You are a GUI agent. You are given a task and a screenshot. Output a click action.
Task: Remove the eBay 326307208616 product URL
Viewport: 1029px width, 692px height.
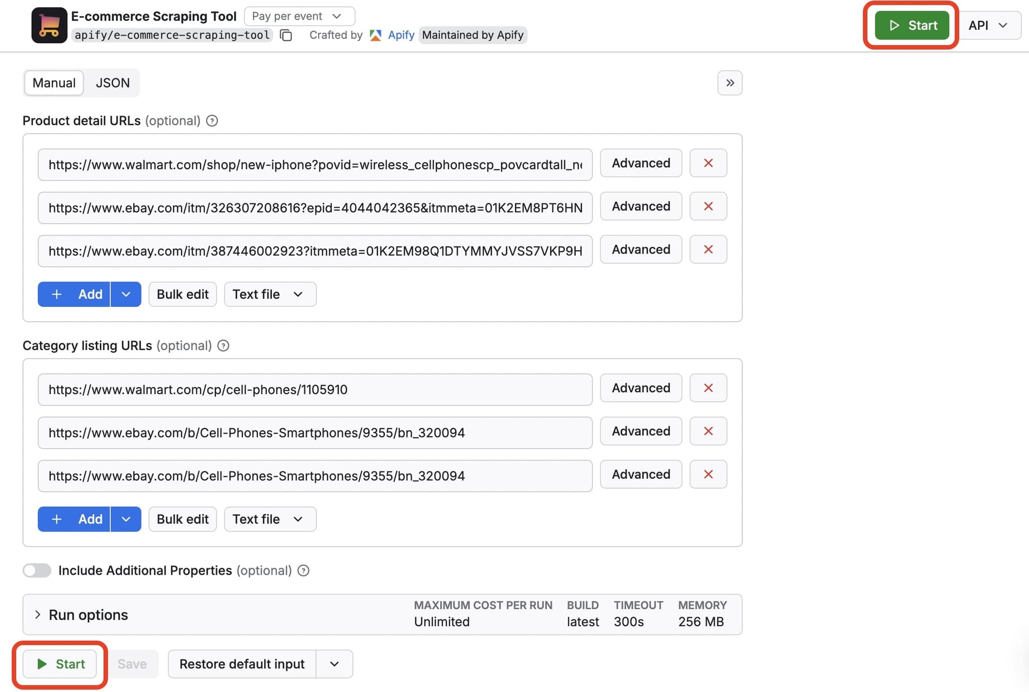[708, 206]
